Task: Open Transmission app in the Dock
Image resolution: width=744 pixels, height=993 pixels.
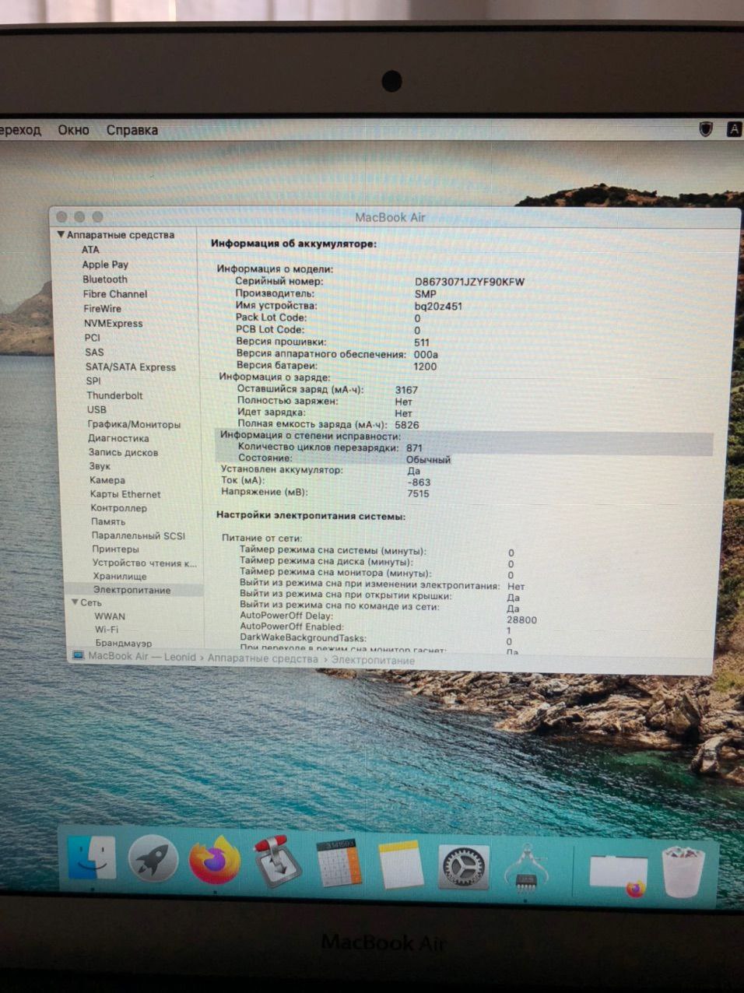Action: click(276, 862)
